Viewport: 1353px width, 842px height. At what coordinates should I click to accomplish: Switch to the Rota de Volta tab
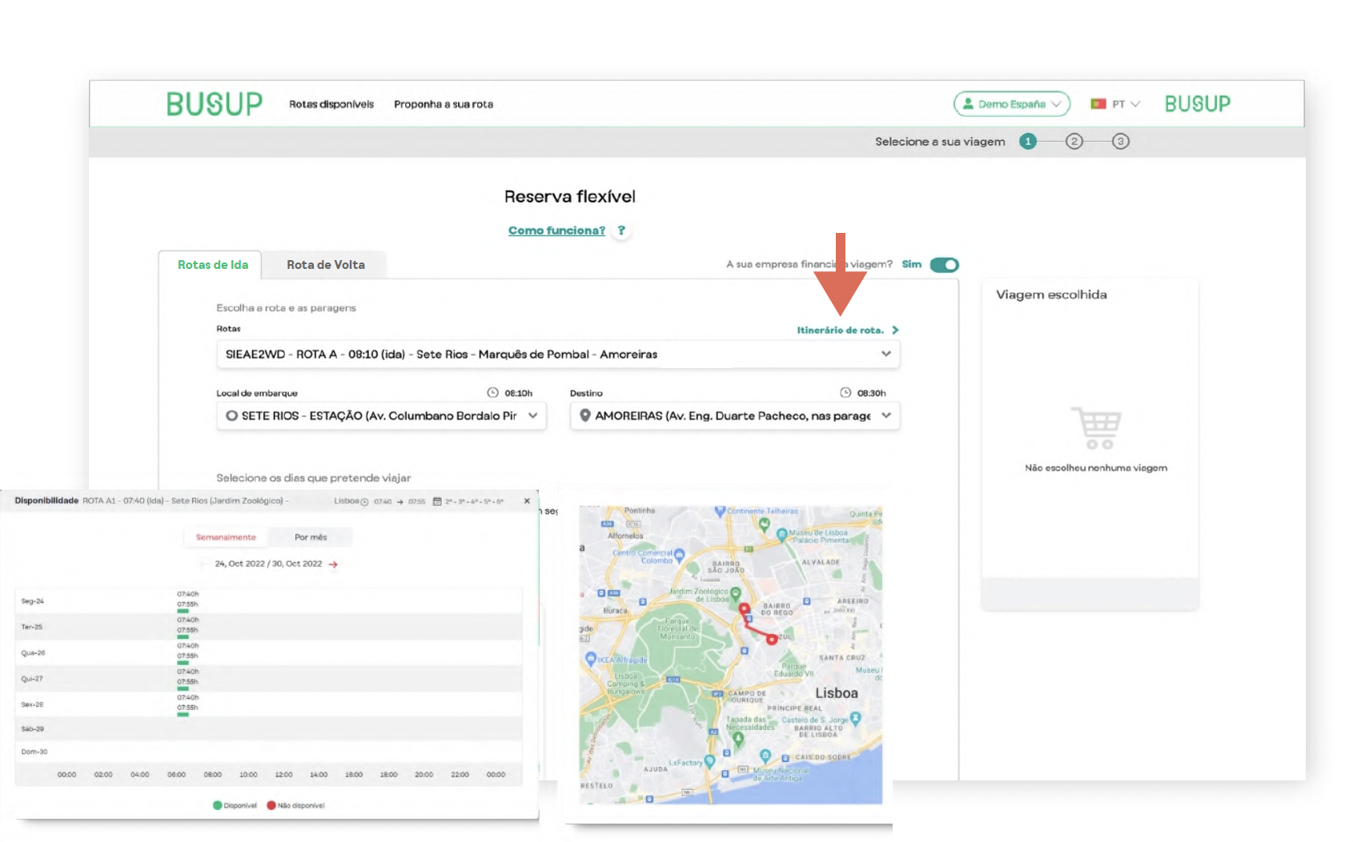[x=326, y=265]
